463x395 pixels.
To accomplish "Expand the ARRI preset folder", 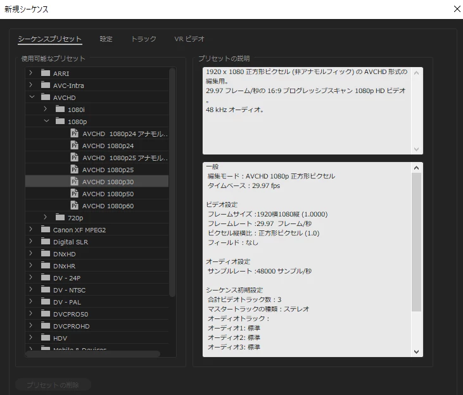I will (x=31, y=73).
